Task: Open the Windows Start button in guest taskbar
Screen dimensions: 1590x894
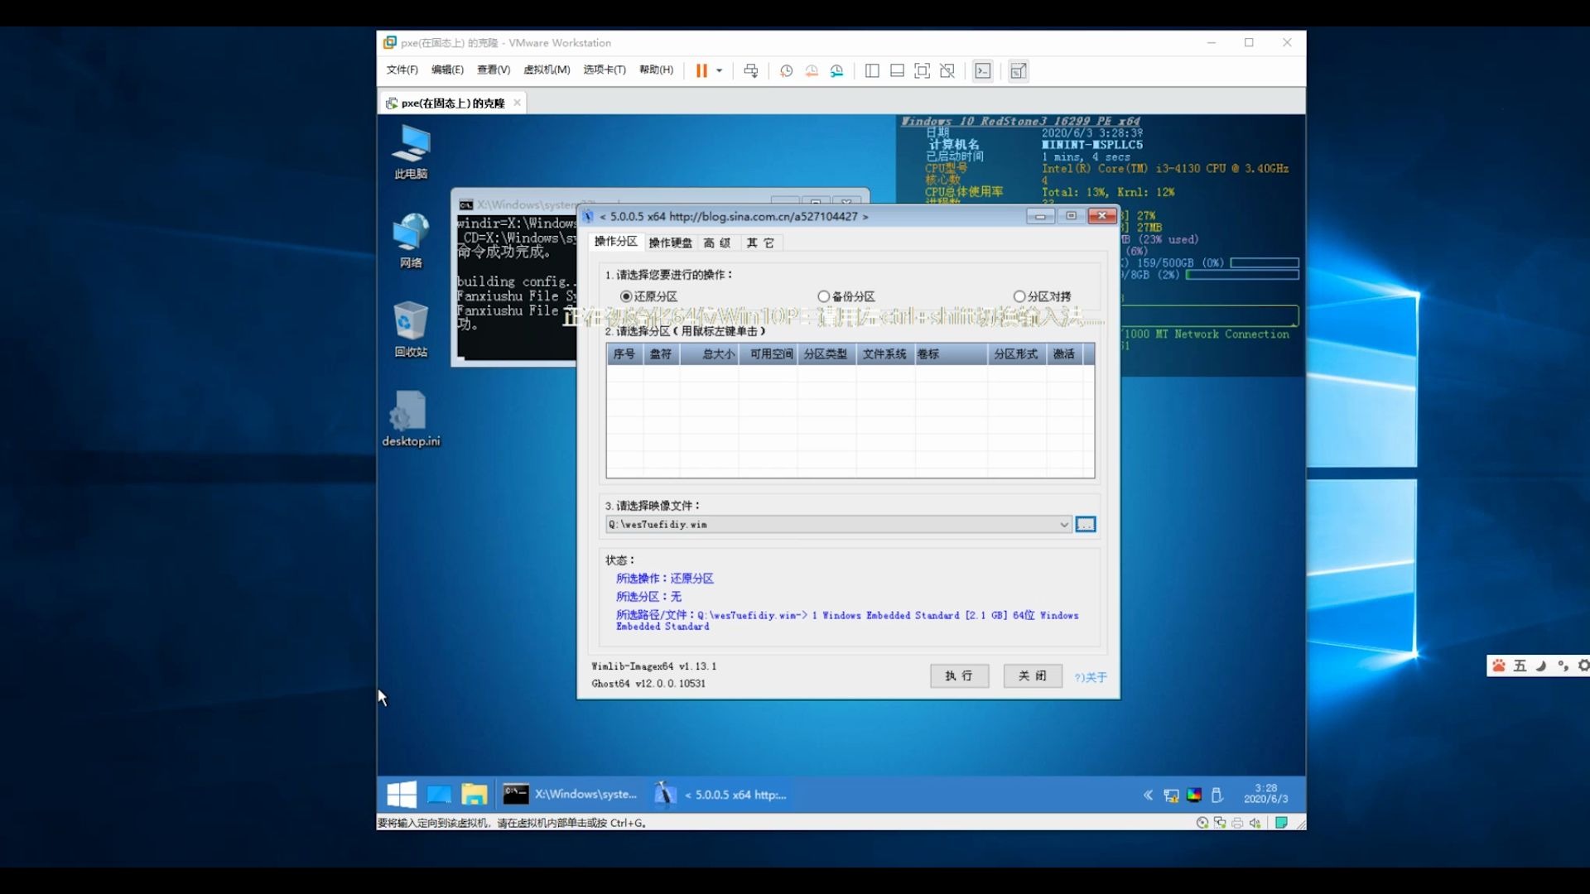Action: click(402, 795)
